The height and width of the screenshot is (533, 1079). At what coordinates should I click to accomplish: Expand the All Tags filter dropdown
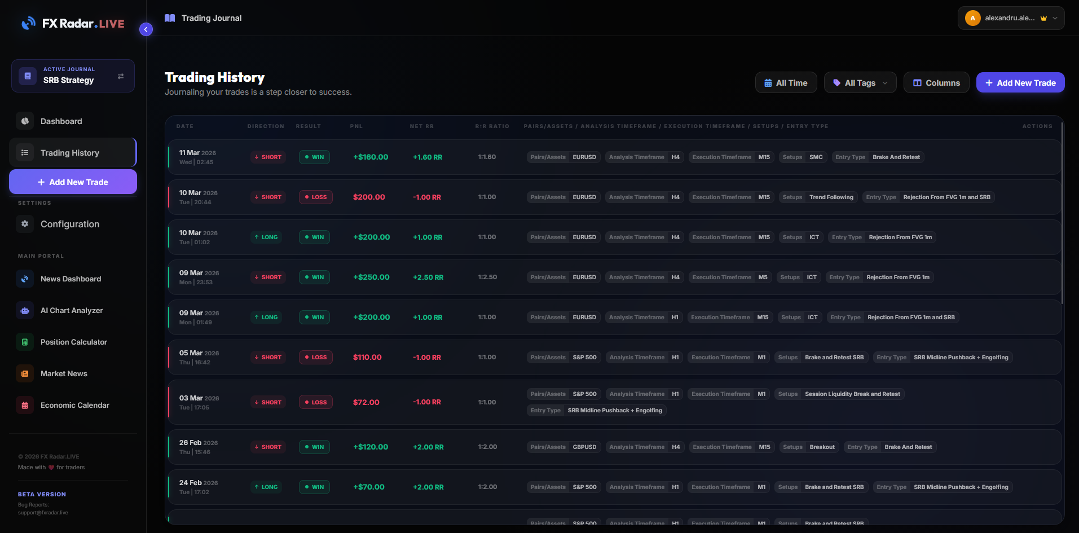[860, 82]
